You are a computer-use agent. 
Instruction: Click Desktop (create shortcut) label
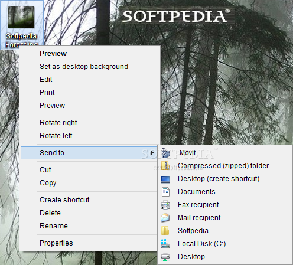pyautogui.click(x=219, y=179)
